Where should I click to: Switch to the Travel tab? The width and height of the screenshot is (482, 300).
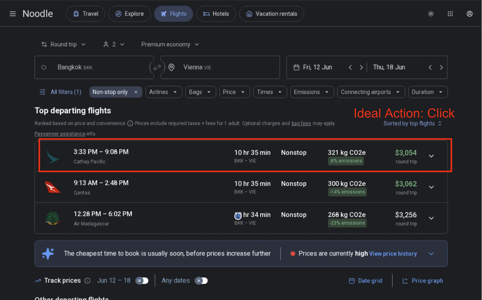pos(86,14)
